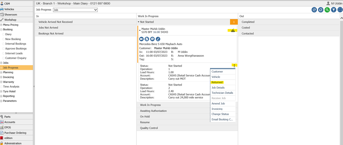The image size is (343, 145).
Task: Open Technician Details from context menu
Action: click(223, 93)
